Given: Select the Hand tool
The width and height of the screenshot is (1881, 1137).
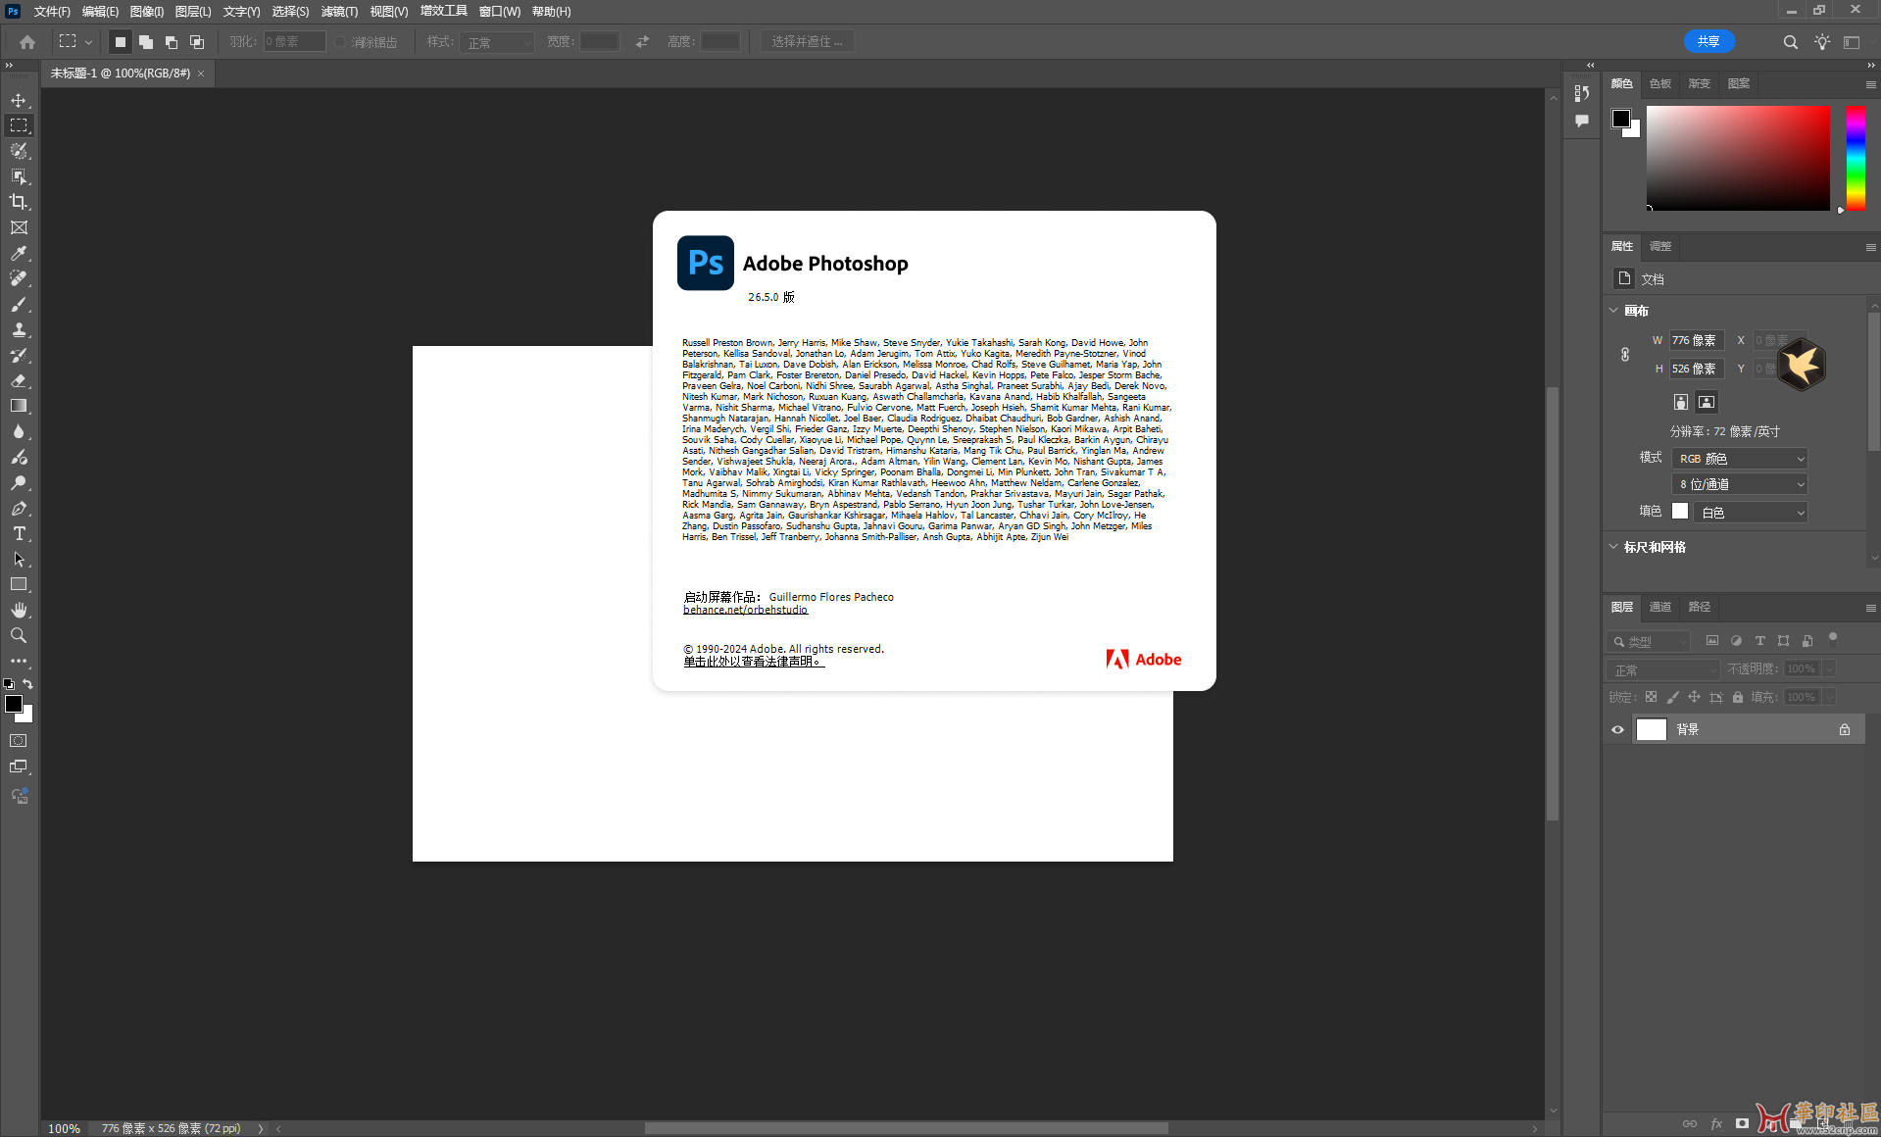Looking at the screenshot, I should pyautogui.click(x=19, y=610).
